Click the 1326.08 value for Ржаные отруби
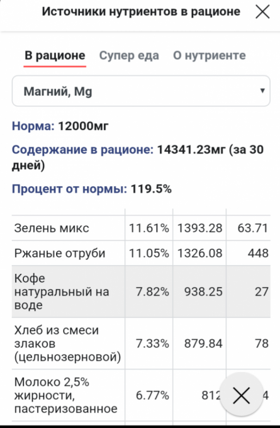 click(x=199, y=253)
